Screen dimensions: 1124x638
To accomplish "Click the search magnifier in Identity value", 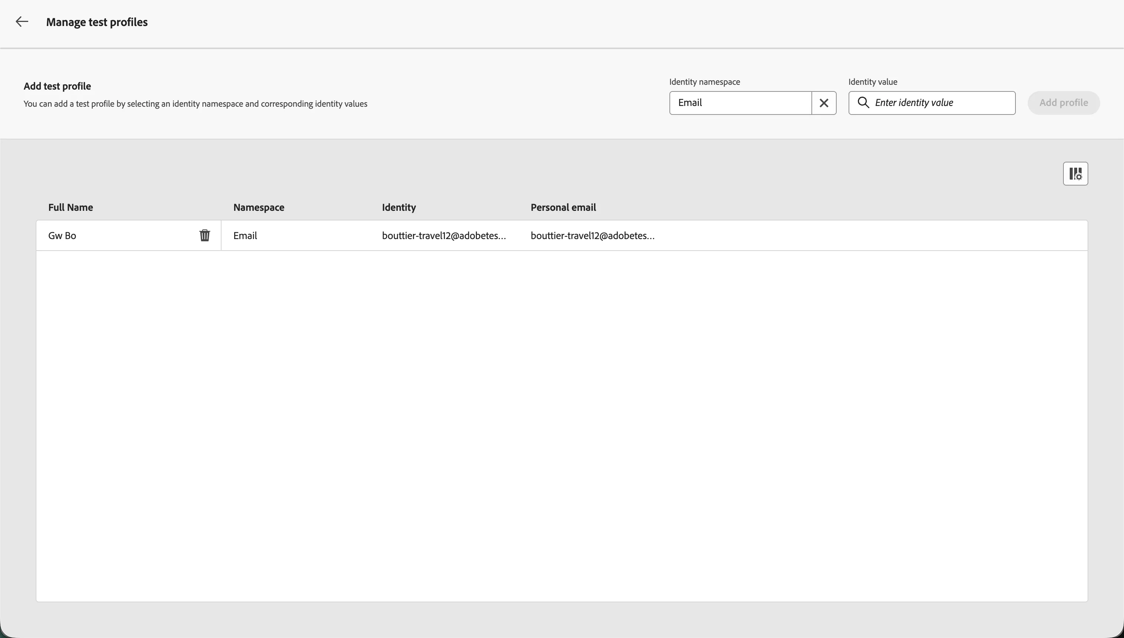I will tap(863, 103).
